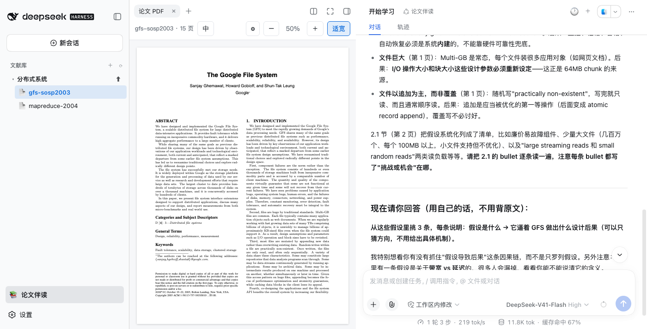Screen dimensions: 647x329
Task: Open mapreduce-2004 document
Action: (x=71, y=106)
